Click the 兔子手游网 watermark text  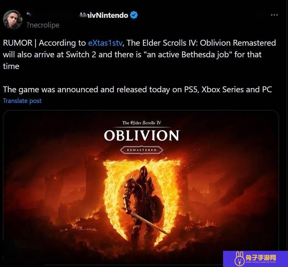[261, 258]
